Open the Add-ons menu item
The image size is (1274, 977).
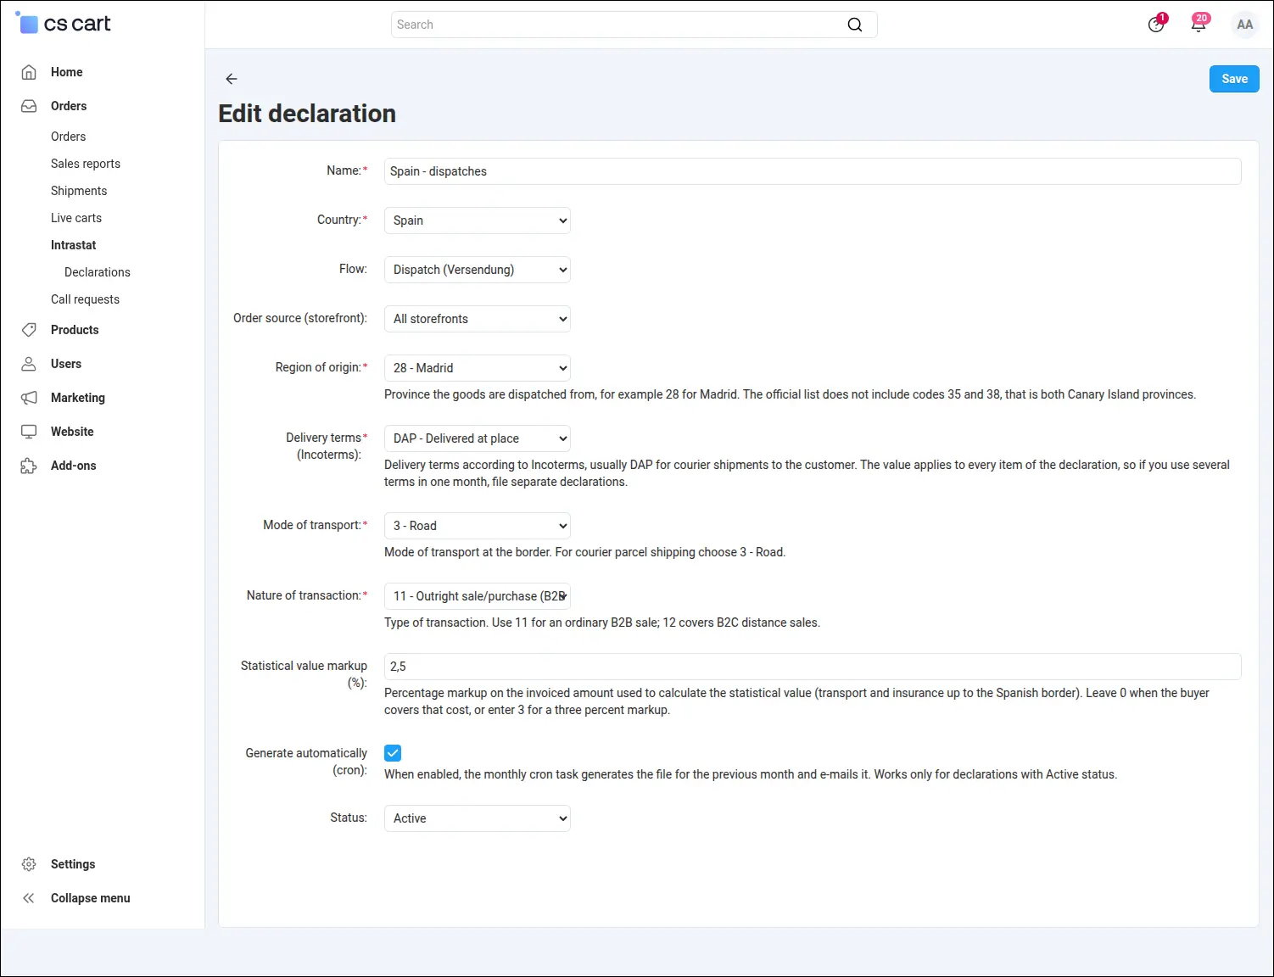(x=74, y=466)
